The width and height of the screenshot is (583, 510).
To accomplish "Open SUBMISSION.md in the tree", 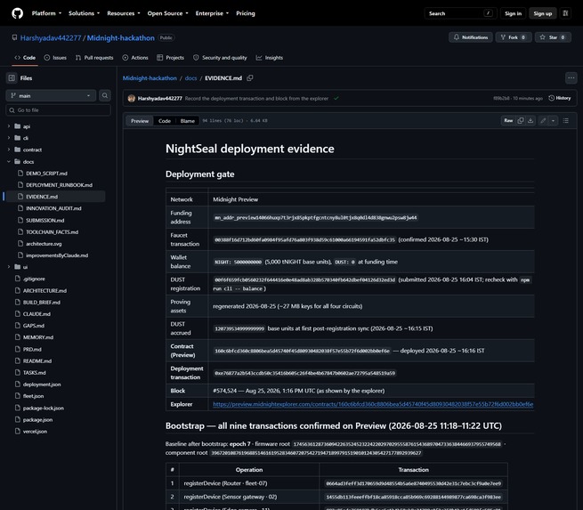I will [x=45, y=220].
